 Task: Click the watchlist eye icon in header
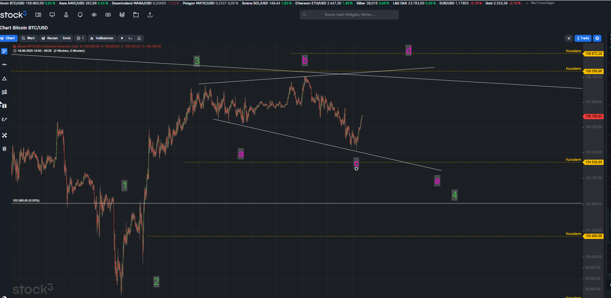click(x=94, y=15)
